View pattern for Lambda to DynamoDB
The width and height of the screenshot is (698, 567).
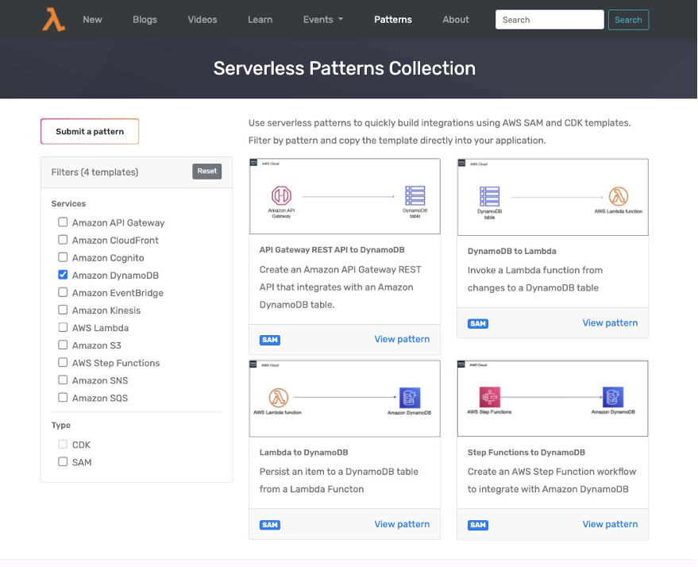click(402, 524)
